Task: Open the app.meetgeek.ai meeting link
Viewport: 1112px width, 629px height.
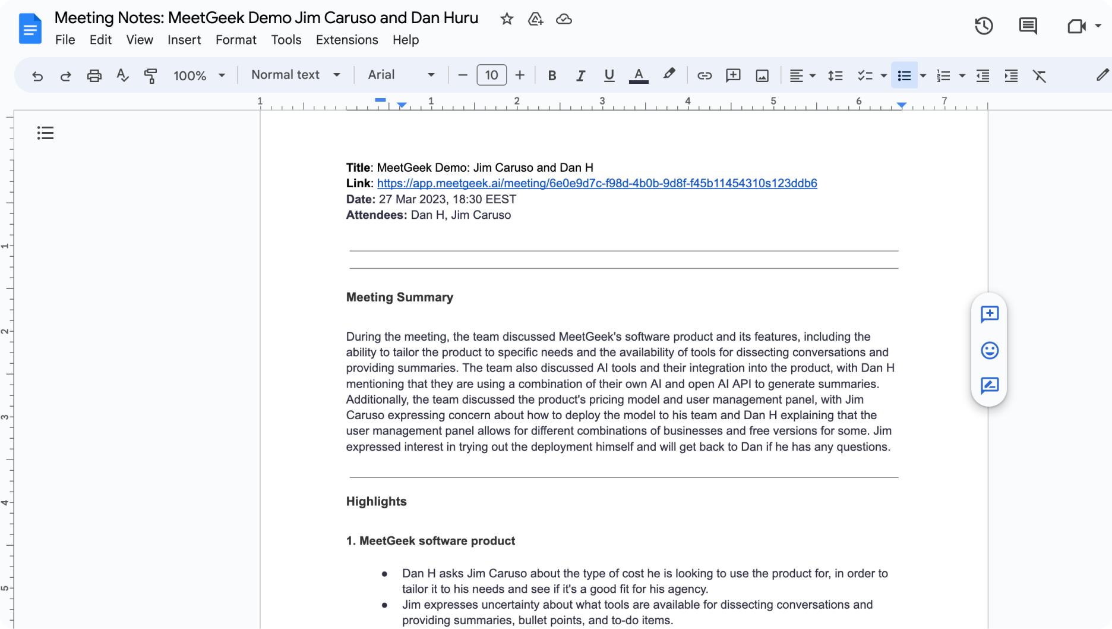Action: coord(596,183)
